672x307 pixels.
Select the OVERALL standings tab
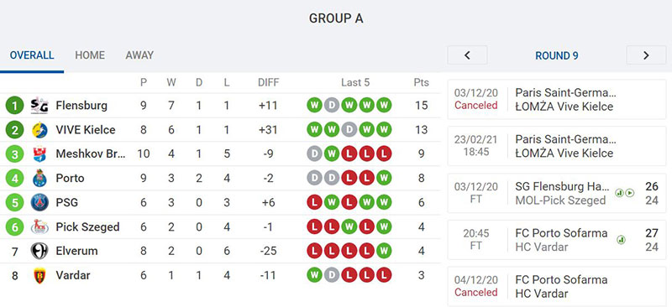click(x=32, y=55)
